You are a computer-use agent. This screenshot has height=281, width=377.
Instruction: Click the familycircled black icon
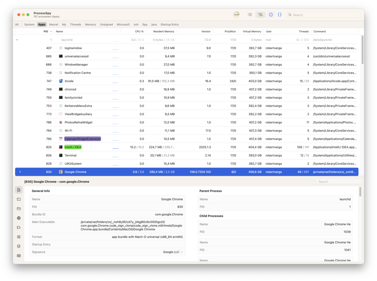pos(61,98)
